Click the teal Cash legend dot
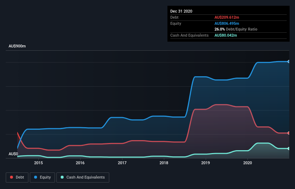Viewport: 295px width, 189px height. tap(62, 177)
